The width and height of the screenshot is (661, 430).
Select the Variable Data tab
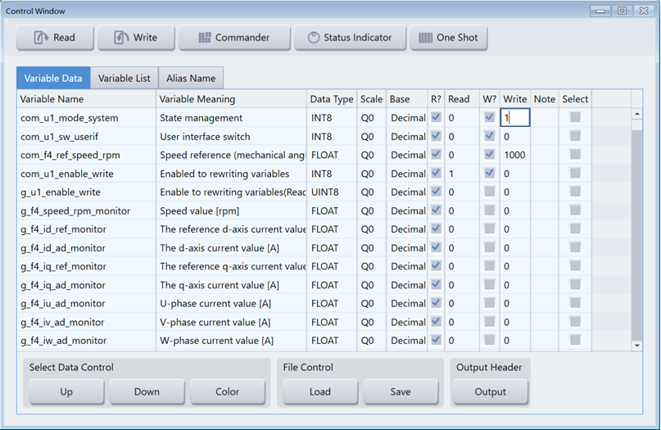tap(53, 78)
